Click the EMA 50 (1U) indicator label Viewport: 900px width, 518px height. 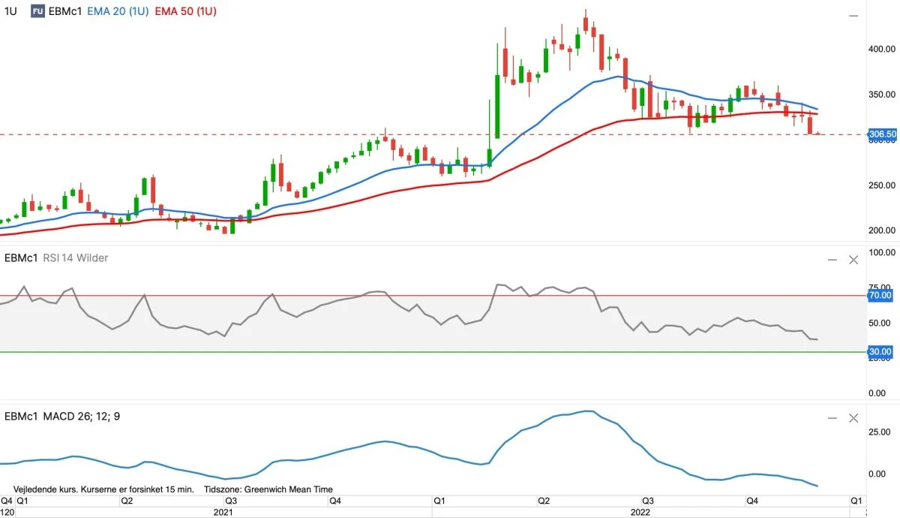(186, 12)
